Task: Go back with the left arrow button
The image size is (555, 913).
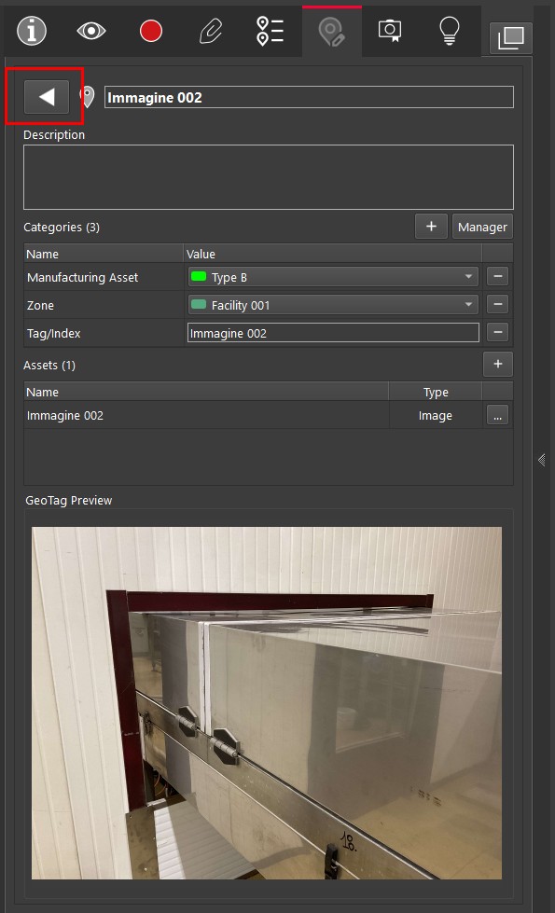Action: pos(47,97)
